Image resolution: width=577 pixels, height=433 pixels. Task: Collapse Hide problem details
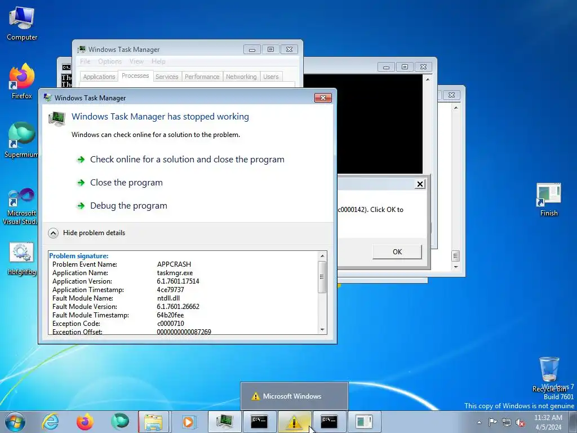point(87,233)
